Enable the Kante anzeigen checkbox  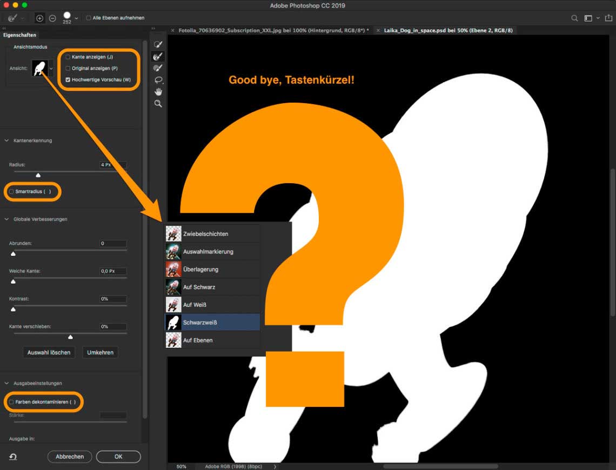(x=68, y=57)
